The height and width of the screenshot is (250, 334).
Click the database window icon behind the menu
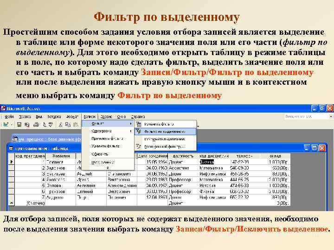point(15,139)
